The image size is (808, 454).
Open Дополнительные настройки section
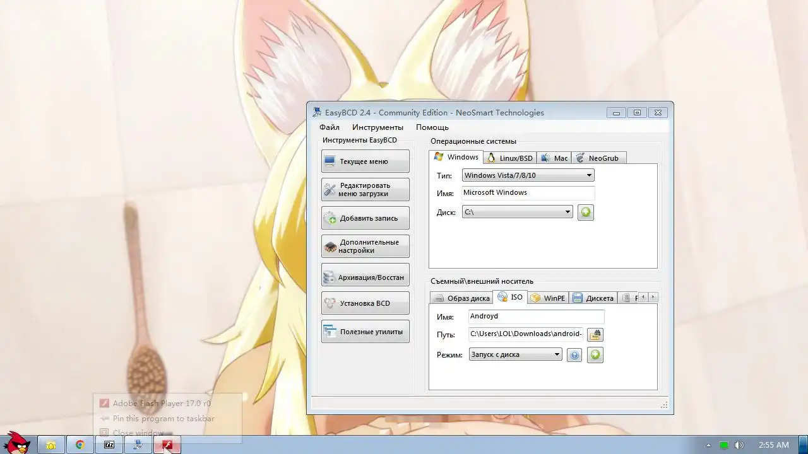click(x=365, y=247)
